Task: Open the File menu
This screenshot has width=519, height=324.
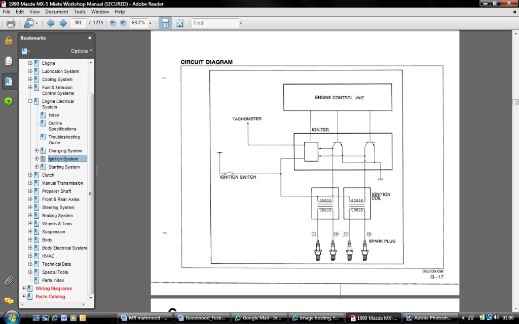Action: (x=6, y=12)
